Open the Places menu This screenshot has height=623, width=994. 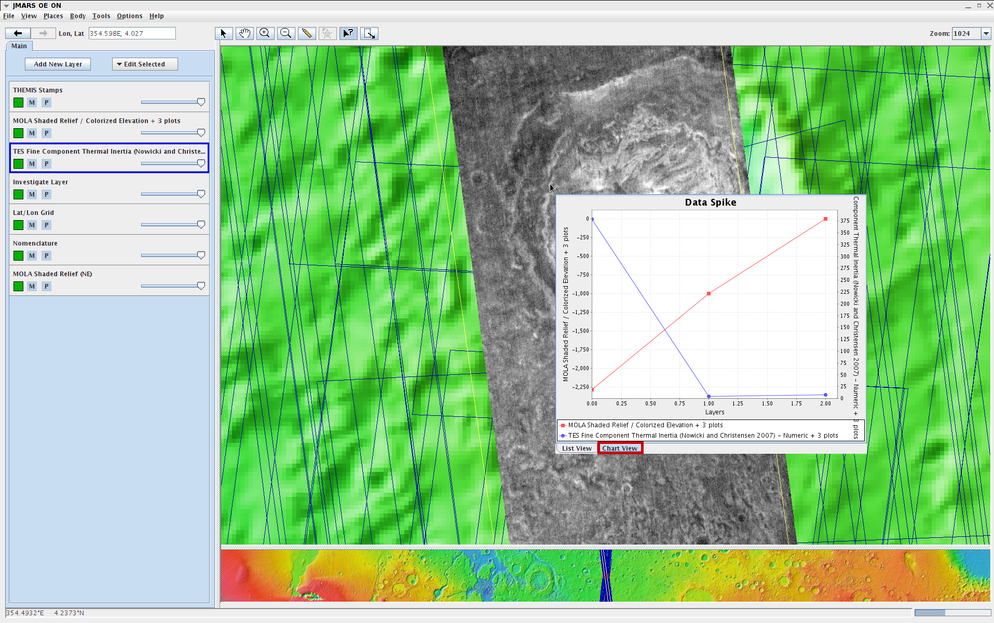coord(53,16)
